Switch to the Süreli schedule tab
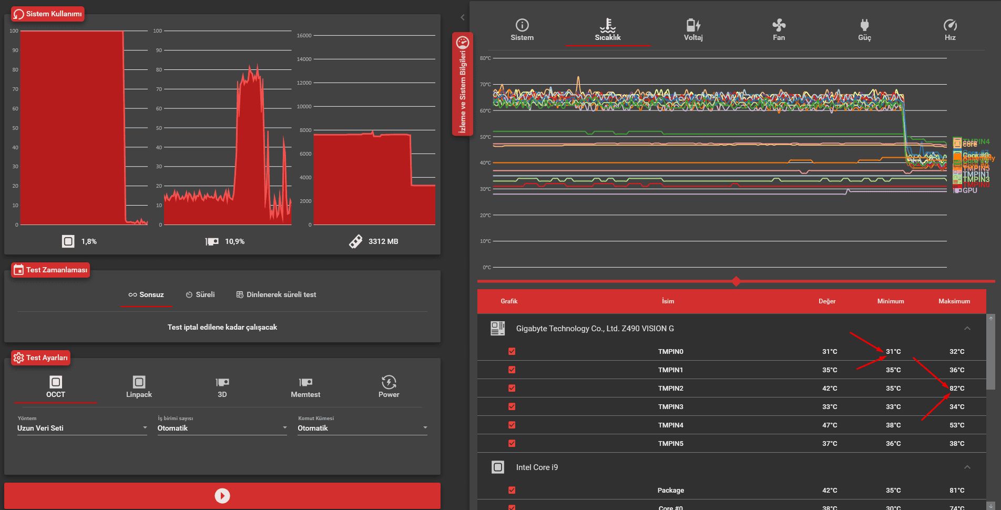This screenshot has height=510, width=1001. coord(200,294)
